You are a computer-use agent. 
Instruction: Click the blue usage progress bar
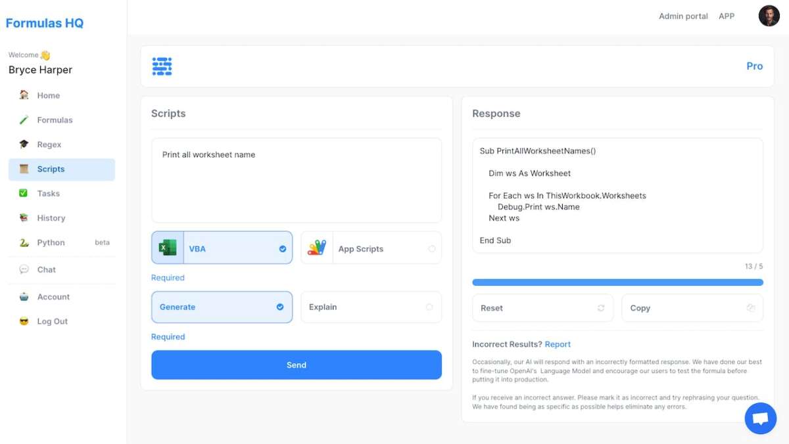click(x=617, y=282)
